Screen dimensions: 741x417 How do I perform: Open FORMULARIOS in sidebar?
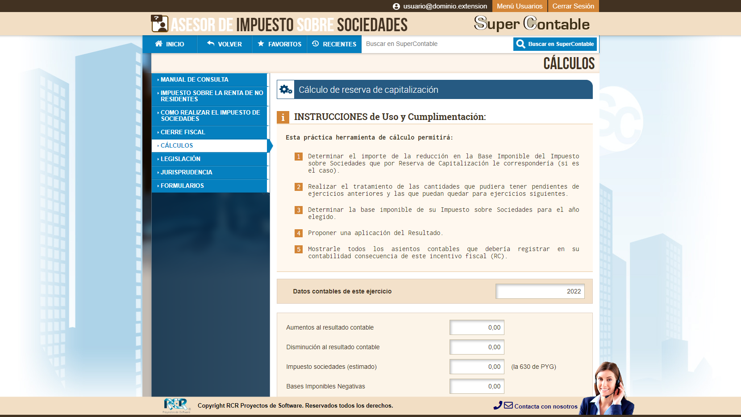(x=209, y=186)
